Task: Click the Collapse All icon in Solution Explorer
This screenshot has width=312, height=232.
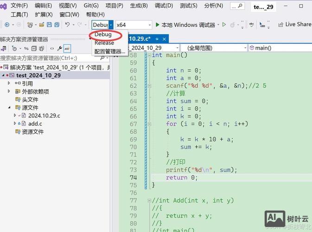Action: (34, 48)
